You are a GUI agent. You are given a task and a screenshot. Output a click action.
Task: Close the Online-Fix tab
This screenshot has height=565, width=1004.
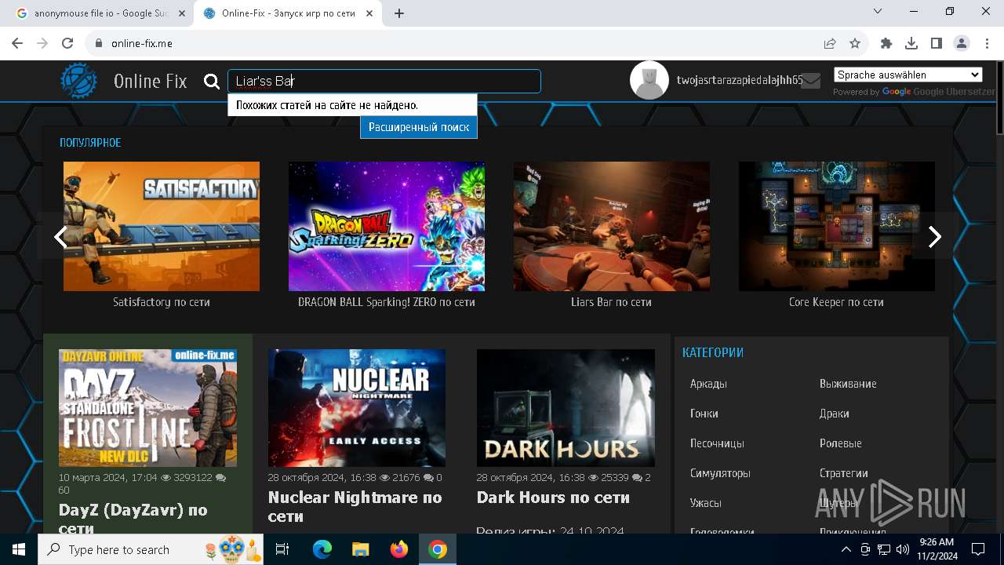369,13
